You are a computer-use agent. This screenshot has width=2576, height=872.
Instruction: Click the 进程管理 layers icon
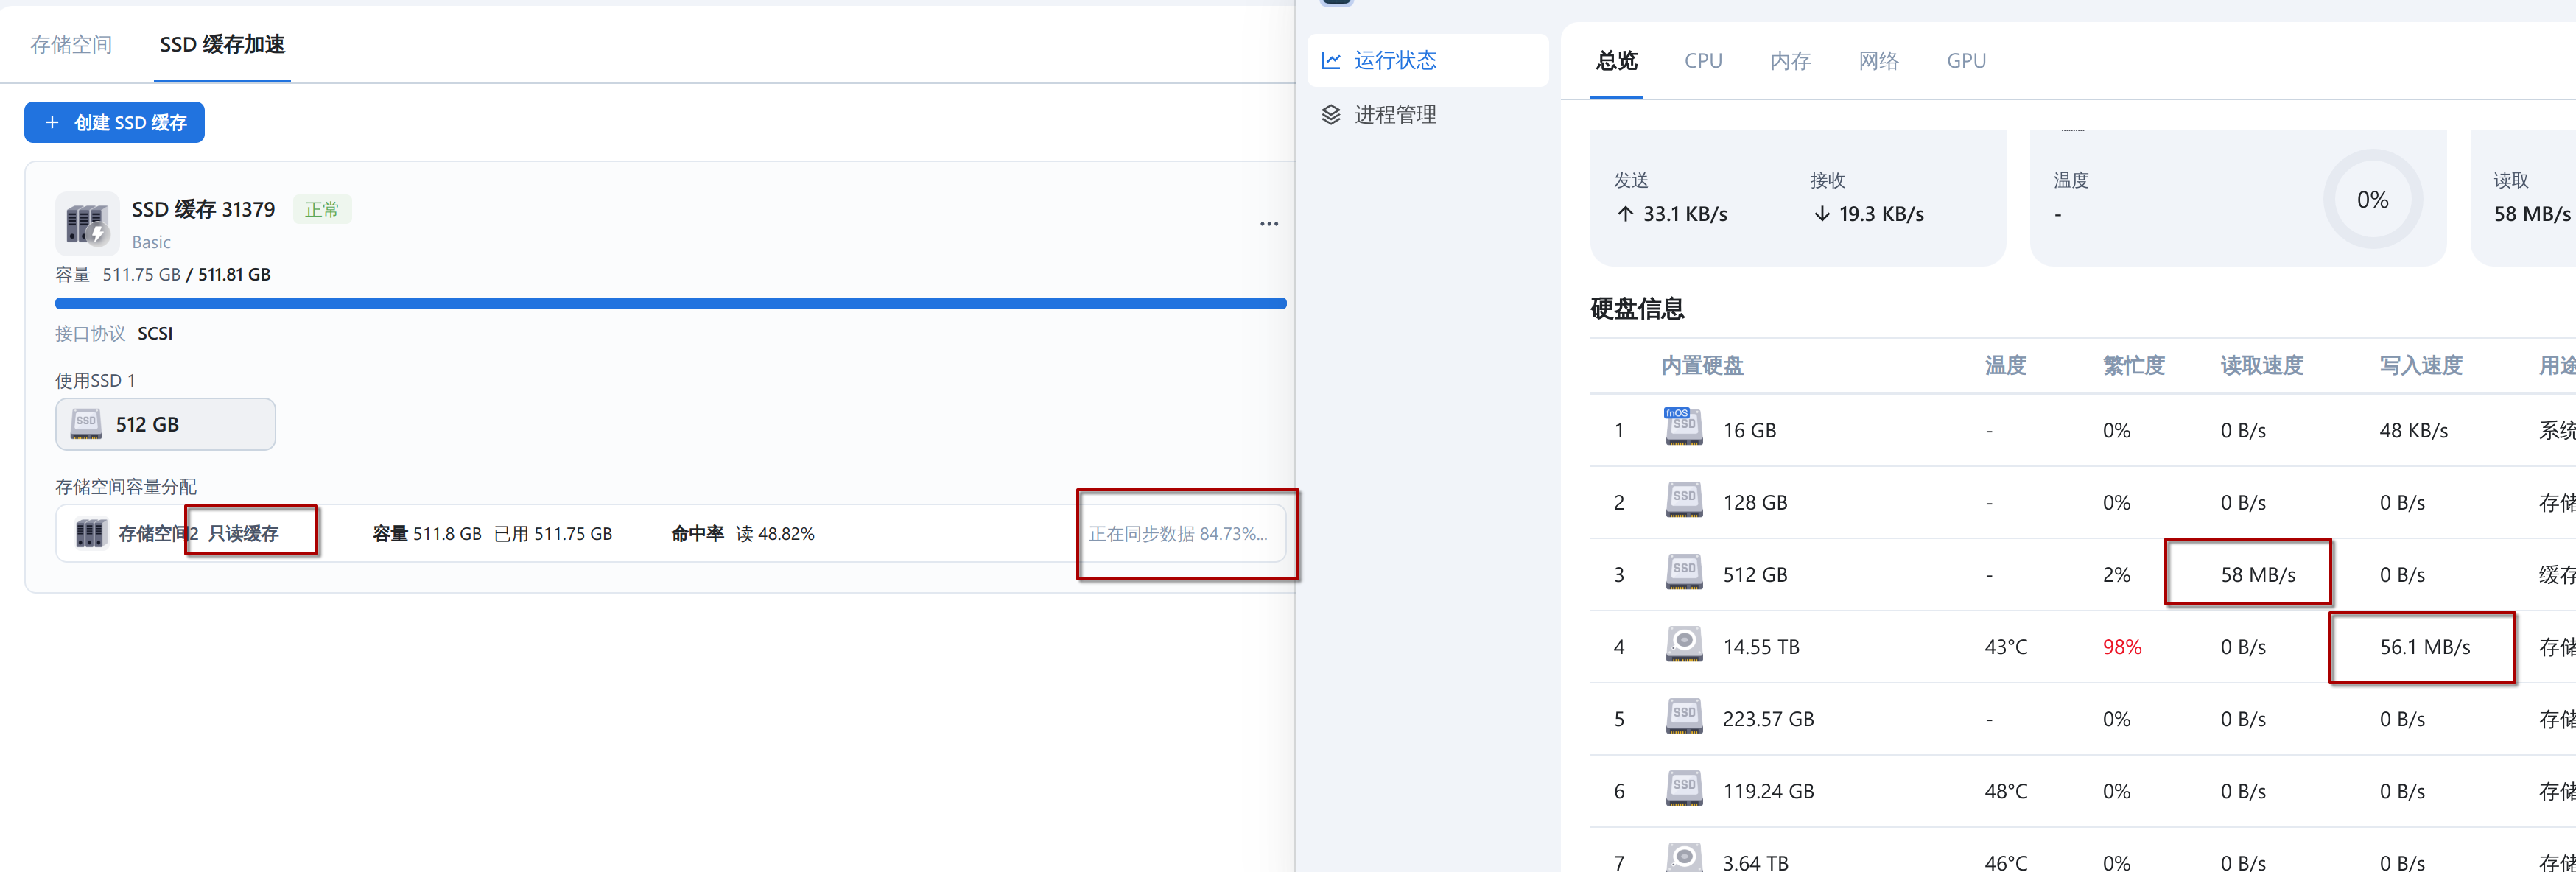point(1331,115)
